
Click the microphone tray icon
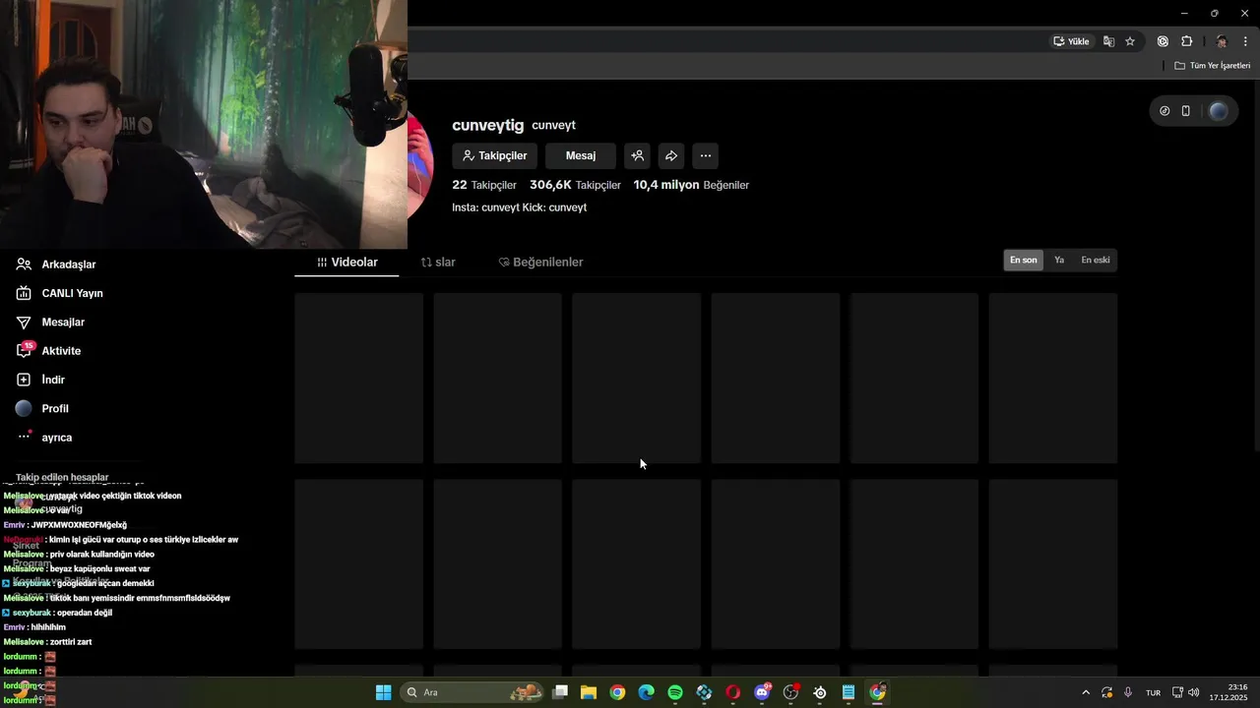(x=1128, y=692)
